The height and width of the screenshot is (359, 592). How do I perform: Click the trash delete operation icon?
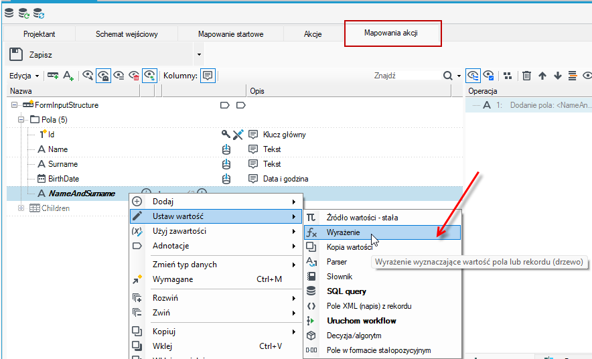pos(526,76)
